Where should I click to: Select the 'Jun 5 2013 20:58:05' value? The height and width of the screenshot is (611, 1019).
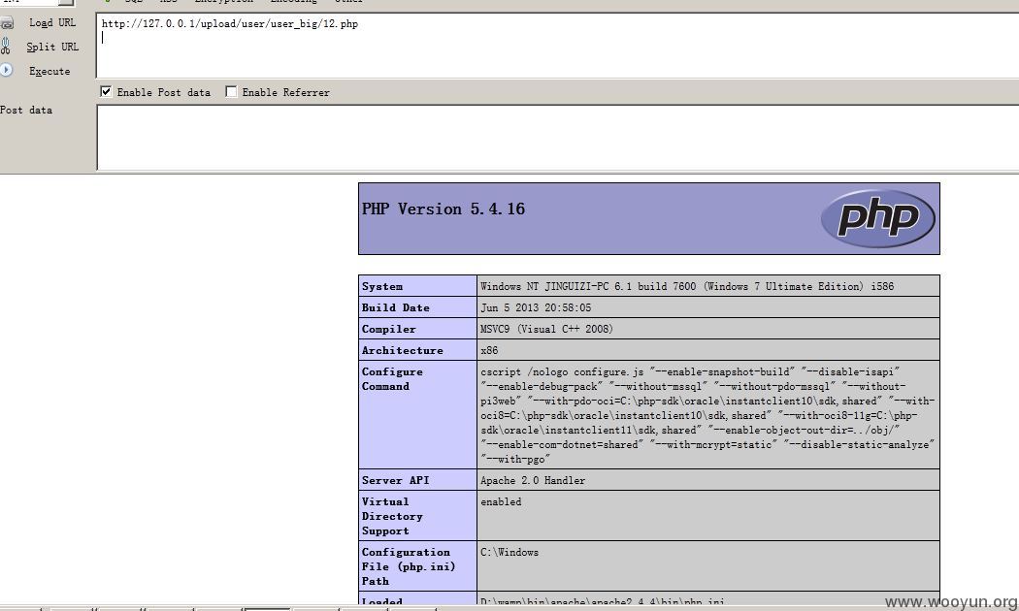(x=536, y=307)
